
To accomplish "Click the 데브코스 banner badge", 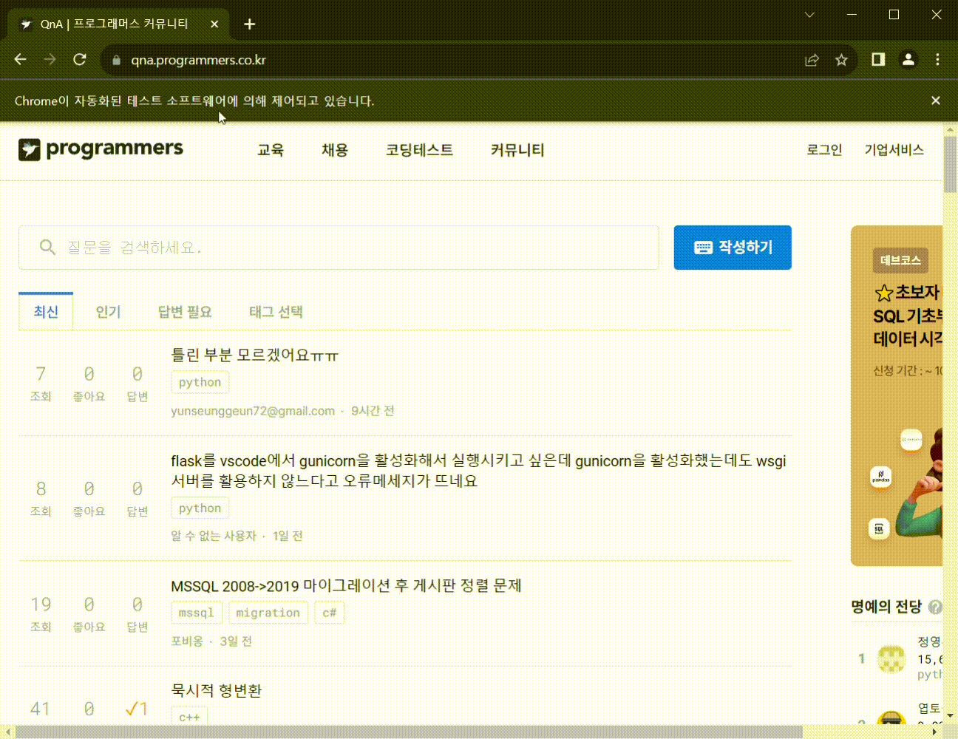I will click(x=900, y=260).
